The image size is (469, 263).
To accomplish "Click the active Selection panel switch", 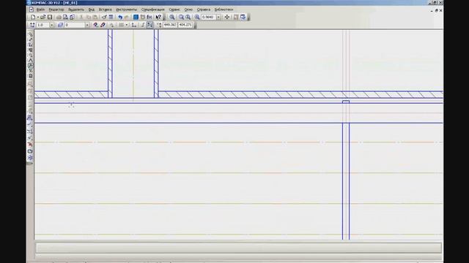I will click(x=30, y=66).
